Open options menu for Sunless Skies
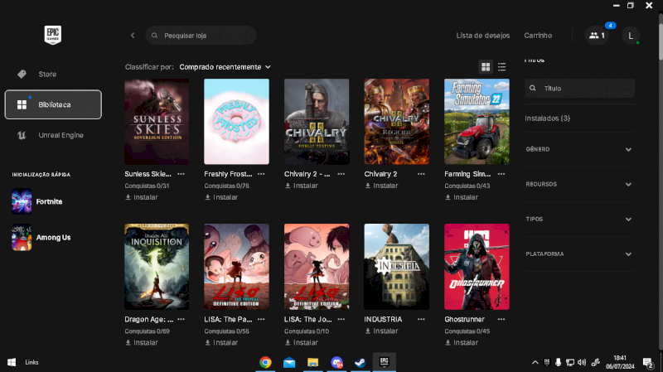The height and width of the screenshot is (372, 663). pos(181,174)
